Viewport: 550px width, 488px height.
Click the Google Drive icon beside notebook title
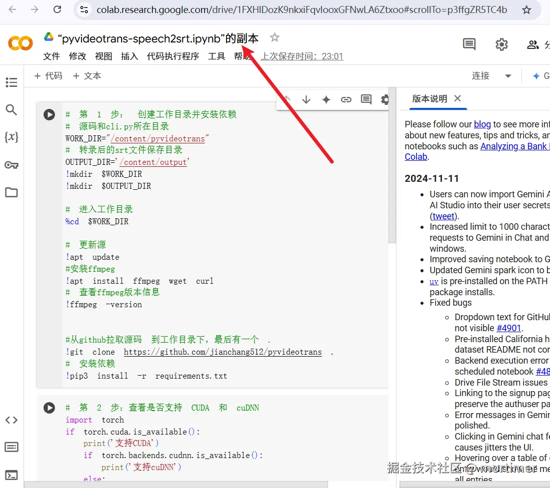tap(49, 37)
